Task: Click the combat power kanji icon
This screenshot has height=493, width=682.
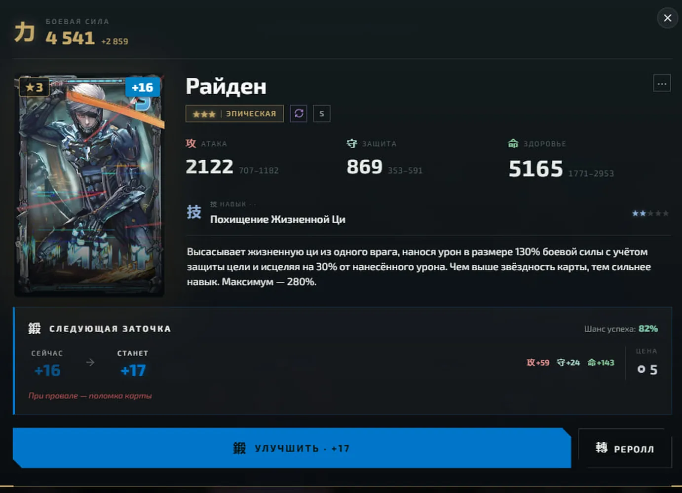Action: pos(24,32)
